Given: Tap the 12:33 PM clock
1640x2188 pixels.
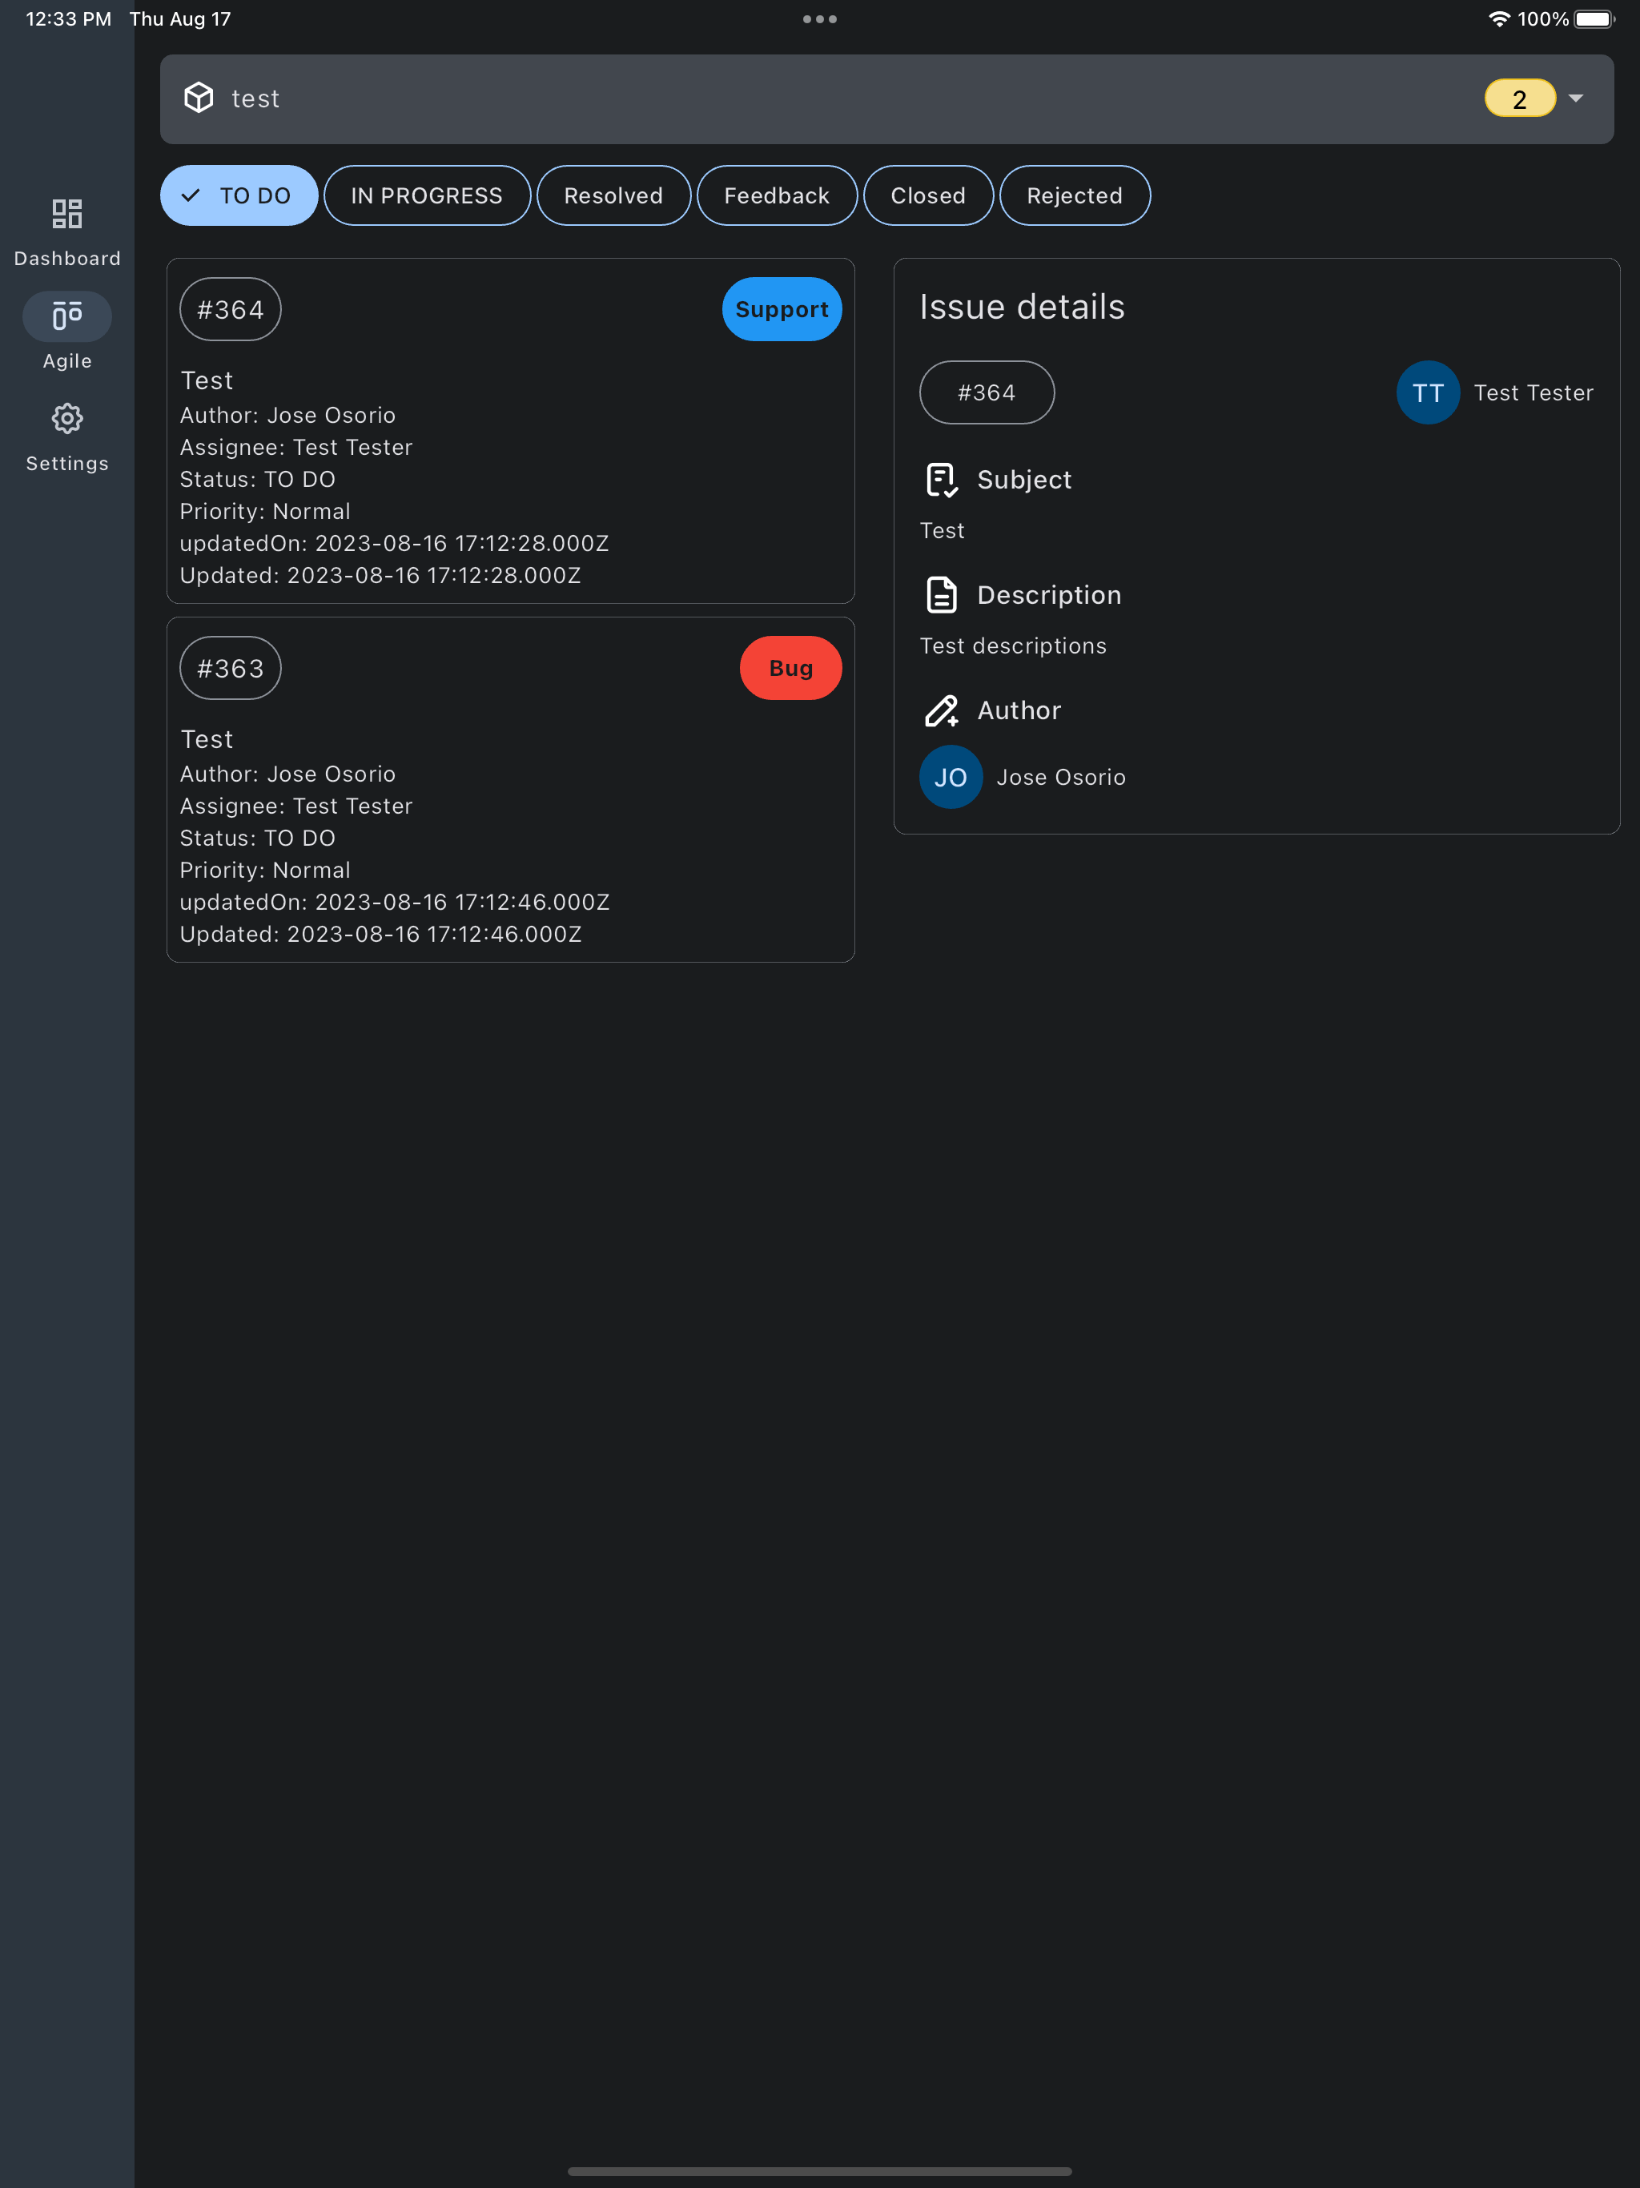Looking at the screenshot, I should tap(68, 18).
